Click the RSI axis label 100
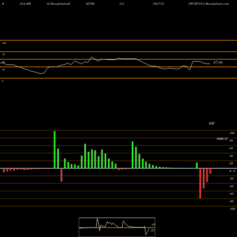The height and width of the screenshot is (237, 237). [4, 43]
